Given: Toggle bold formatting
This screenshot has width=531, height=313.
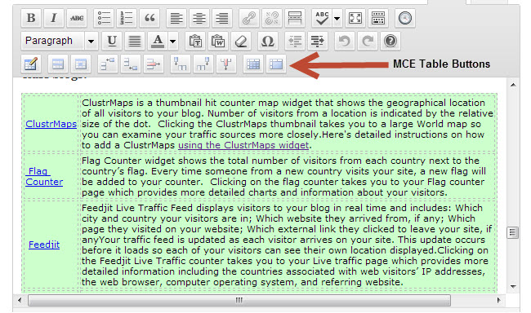Looking at the screenshot, I should pos(31,18).
